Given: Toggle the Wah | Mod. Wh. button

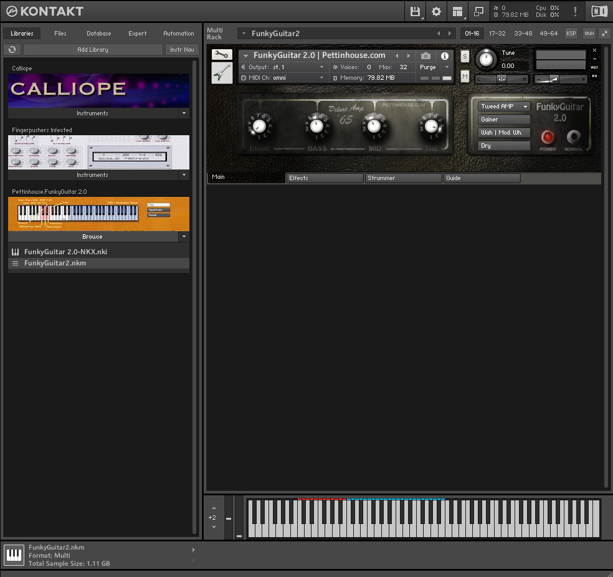Looking at the screenshot, I should click(504, 133).
